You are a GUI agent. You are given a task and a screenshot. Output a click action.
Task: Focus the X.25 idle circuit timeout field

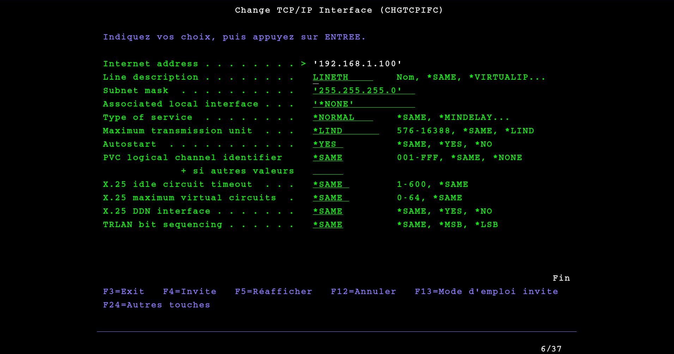[330, 184]
